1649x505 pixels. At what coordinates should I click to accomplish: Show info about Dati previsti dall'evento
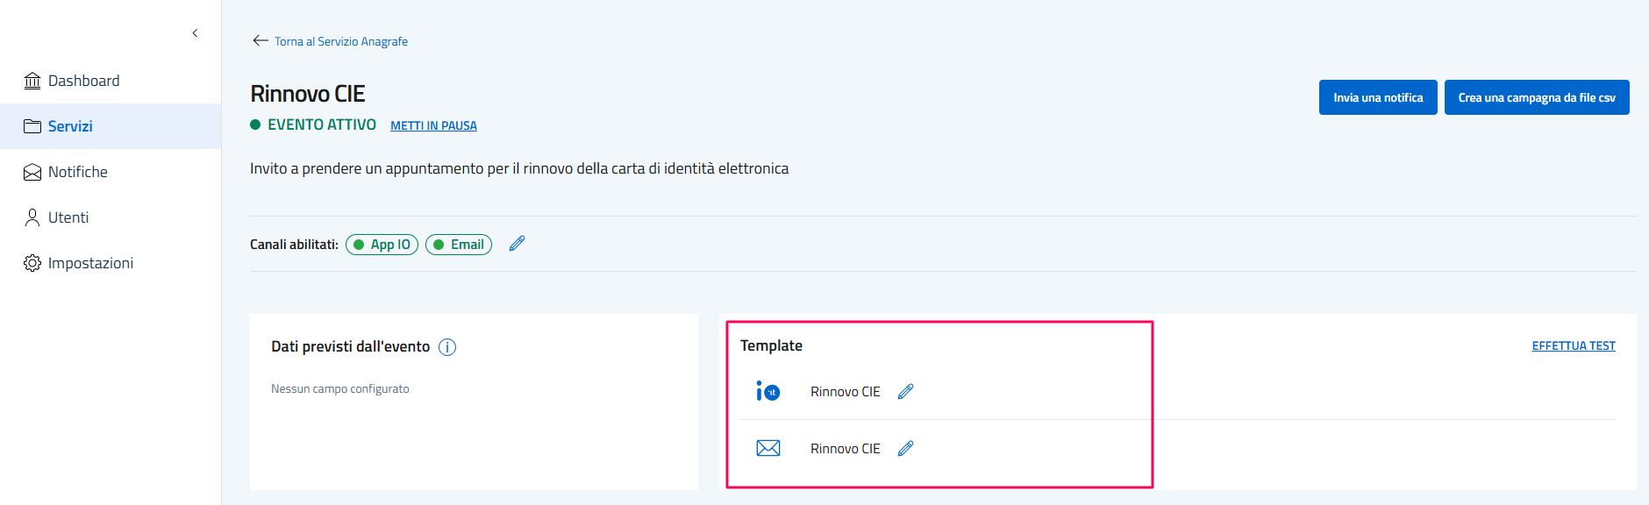point(447,347)
